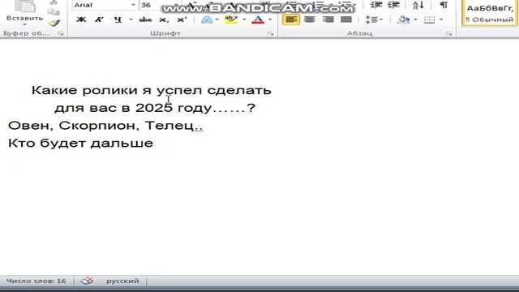This screenshot has width=519, height=292.
Task: Decrease paragraph indent
Action: [376, 5]
